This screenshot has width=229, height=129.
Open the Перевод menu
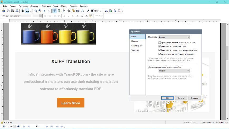(x=73, y=6)
